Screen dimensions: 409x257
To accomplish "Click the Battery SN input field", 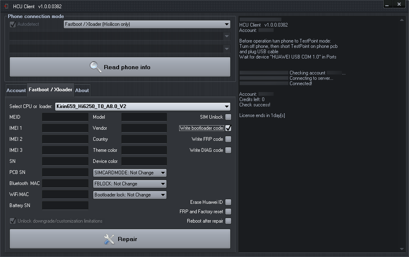I will (65, 205).
